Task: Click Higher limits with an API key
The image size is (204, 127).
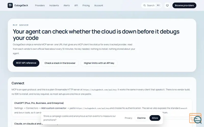Action: [99, 63]
